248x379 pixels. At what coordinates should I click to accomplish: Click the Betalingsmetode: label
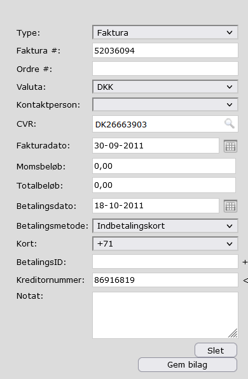(x=52, y=226)
